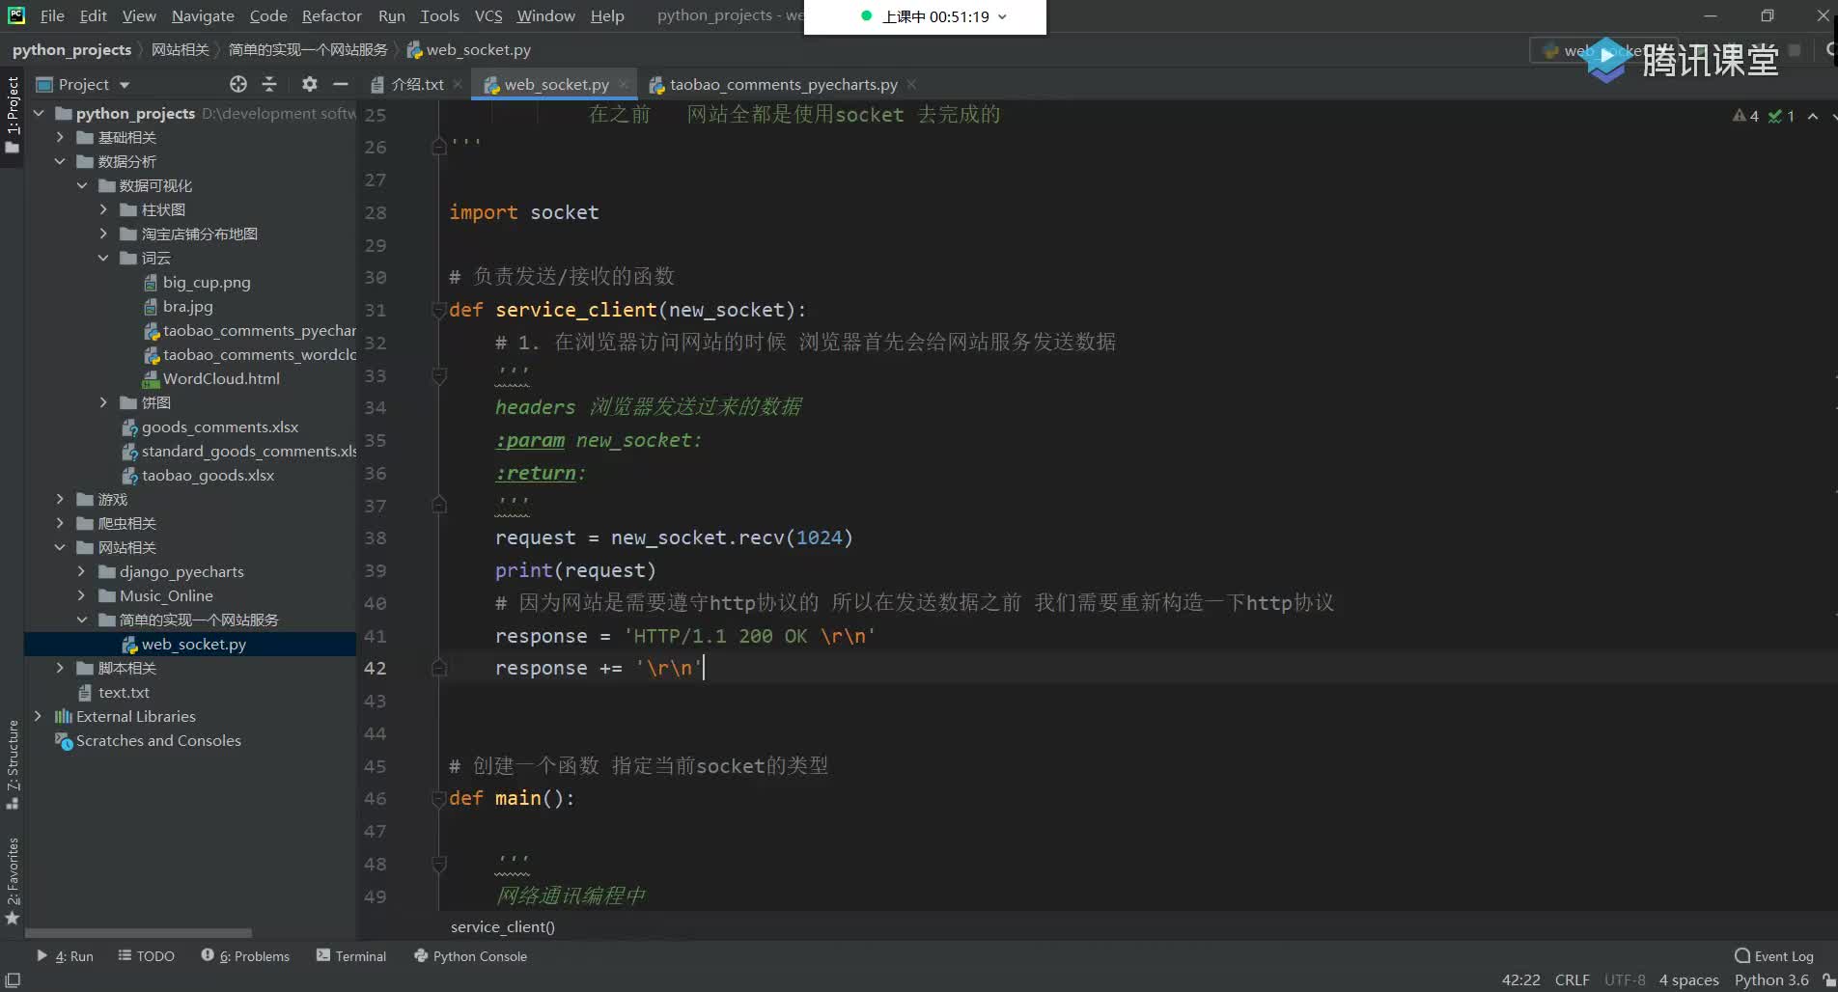Toggle tool window bars icon at bottom-left

tap(13, 979)
